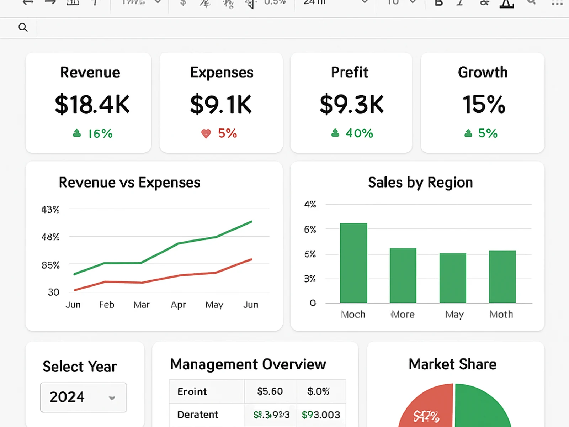Viewport: 569px width, 427px height.
Task: Click the formula input bar
Action: 284,27
